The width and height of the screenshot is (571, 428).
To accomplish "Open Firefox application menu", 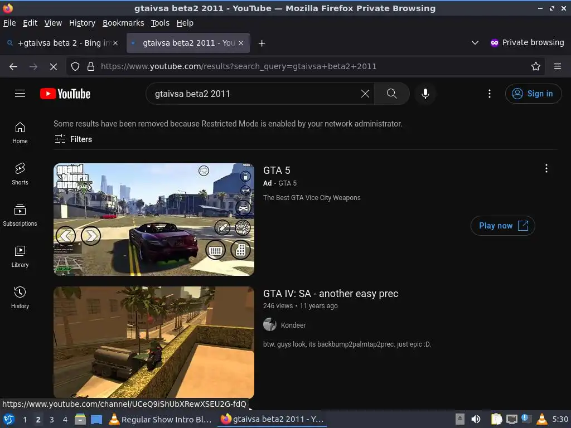I will [558, 66].
